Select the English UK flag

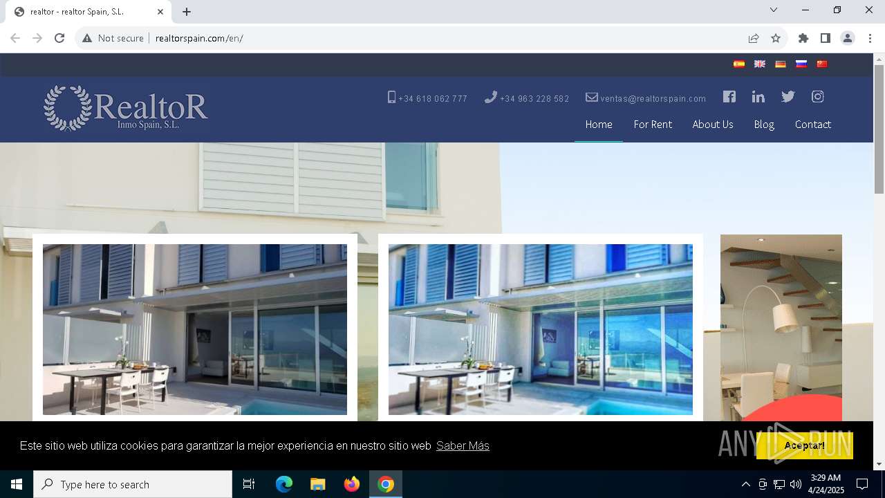760,64
